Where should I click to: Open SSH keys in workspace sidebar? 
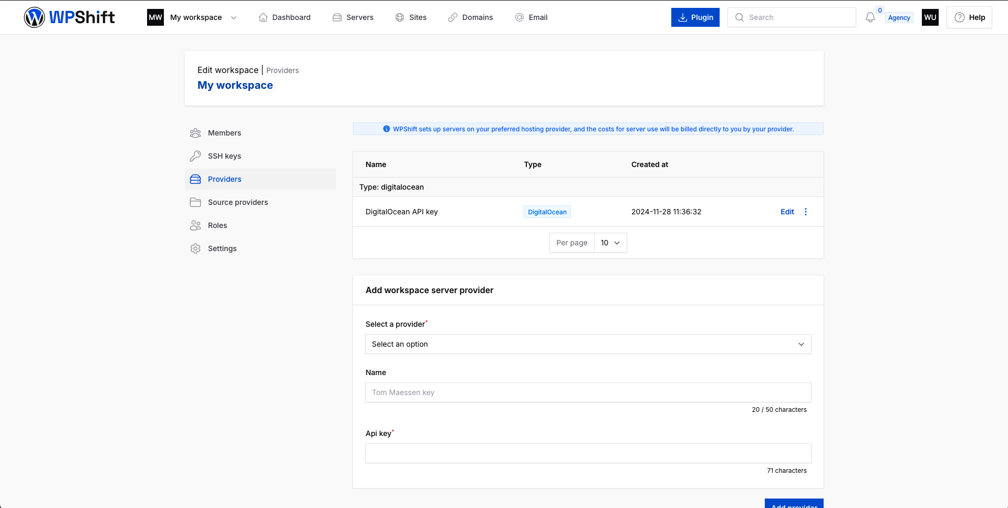(x=261, y=156)
